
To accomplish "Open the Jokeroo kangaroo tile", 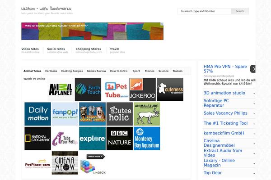I will click(x=143, y=90).
